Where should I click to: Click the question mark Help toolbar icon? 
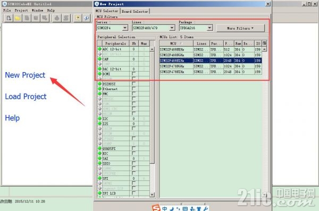click(78, 18)
